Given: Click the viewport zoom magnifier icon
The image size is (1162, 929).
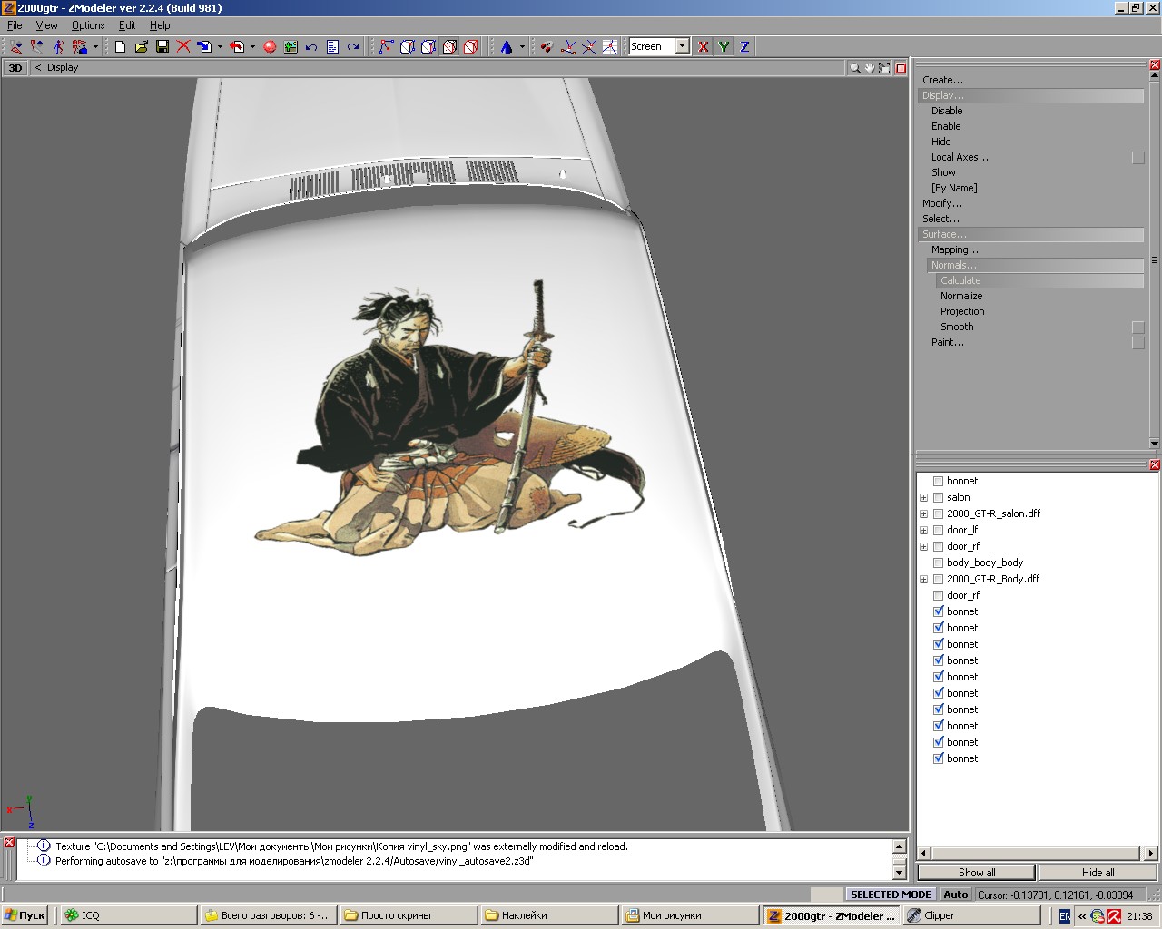Looking at the screenshot, I should [x=854, y=68].
